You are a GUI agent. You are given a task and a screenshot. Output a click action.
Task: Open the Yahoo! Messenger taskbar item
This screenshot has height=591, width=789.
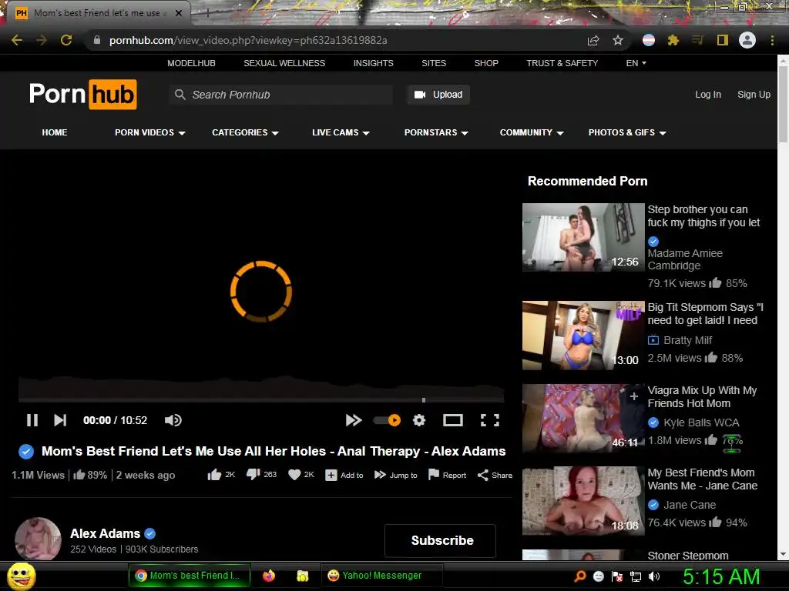pyautogui.click(x=381, y=576)
